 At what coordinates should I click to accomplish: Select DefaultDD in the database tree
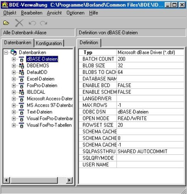point(37,72)
